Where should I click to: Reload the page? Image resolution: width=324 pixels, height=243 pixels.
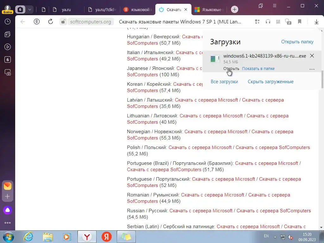coord(50,22)
